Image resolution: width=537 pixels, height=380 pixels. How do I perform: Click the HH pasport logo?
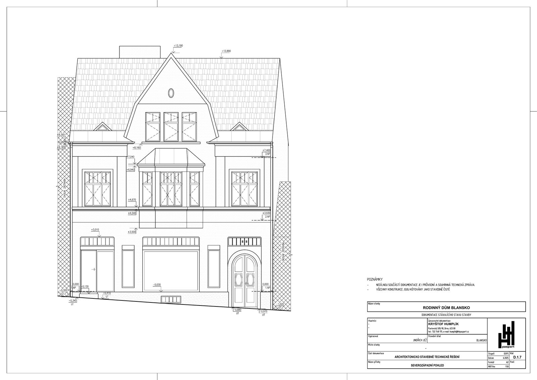point(506,335)
